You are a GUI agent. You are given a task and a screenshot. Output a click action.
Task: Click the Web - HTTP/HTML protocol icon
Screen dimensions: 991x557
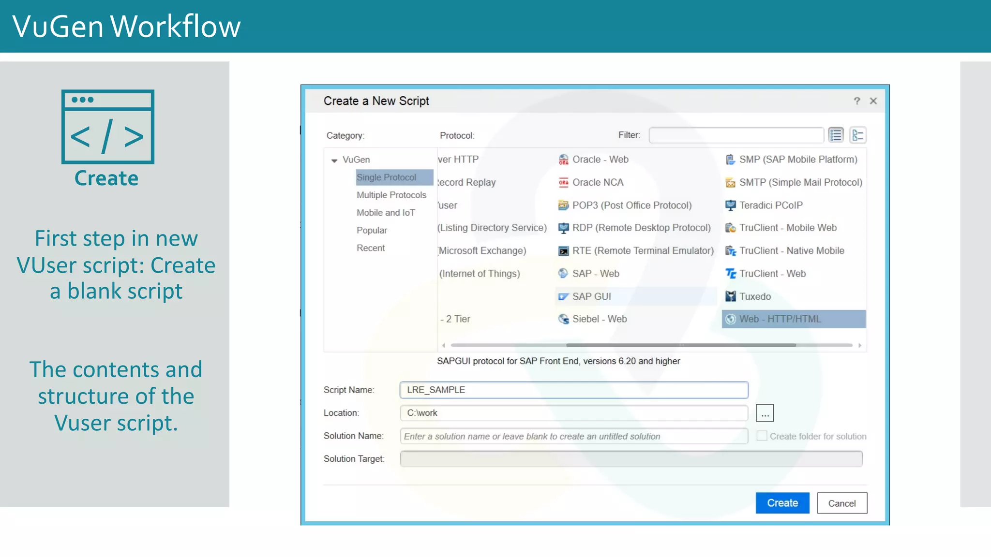[730, 319]
